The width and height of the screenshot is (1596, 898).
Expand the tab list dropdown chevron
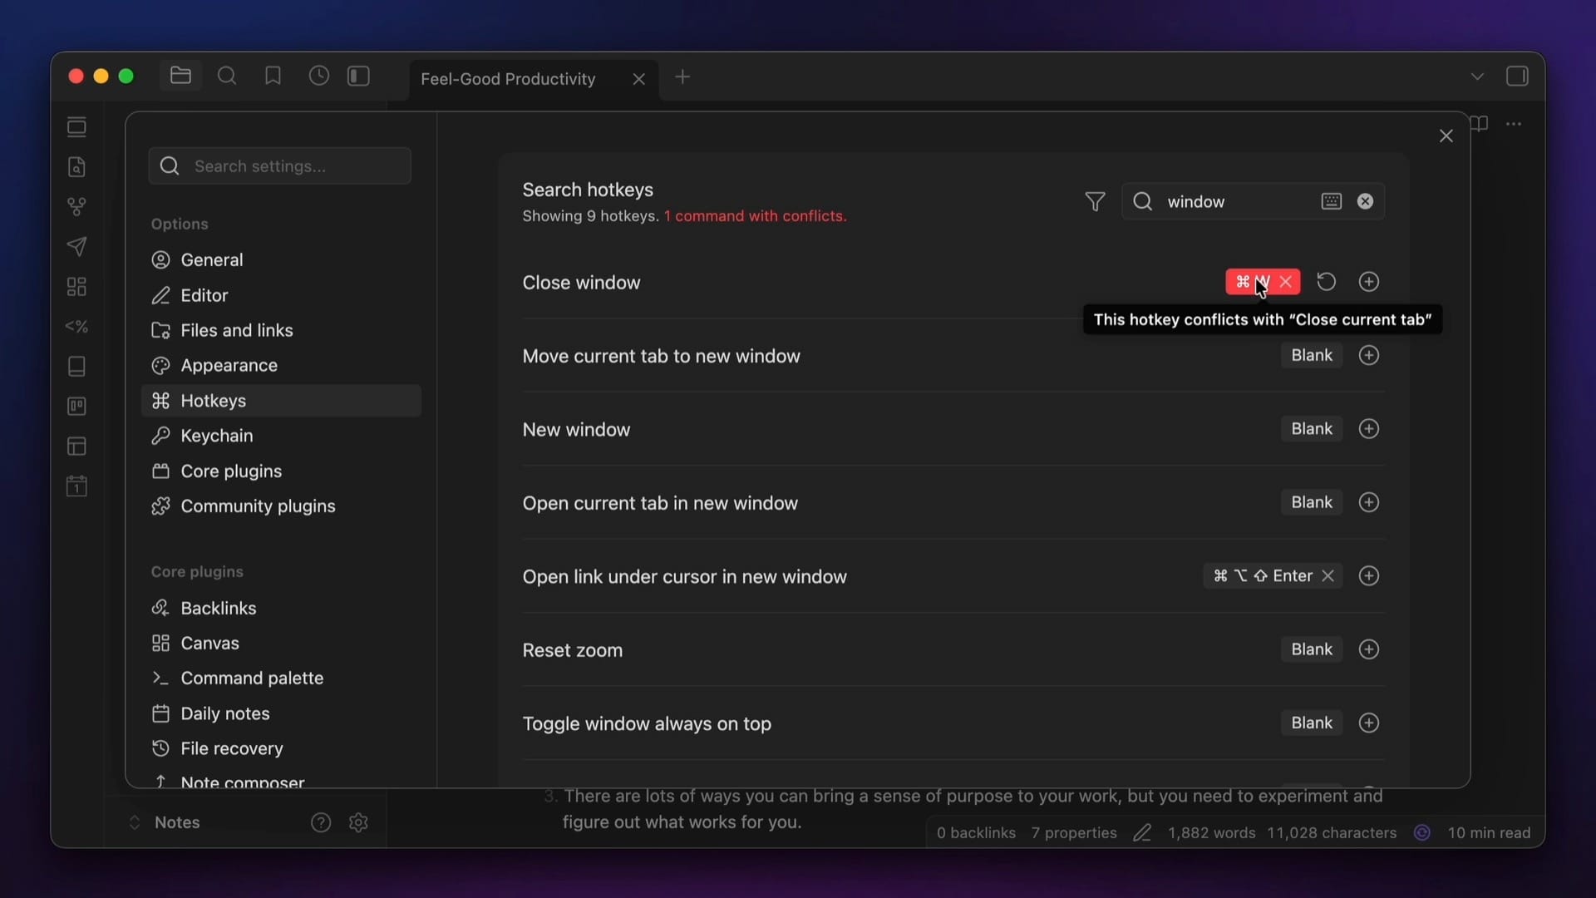[1476, 76]
